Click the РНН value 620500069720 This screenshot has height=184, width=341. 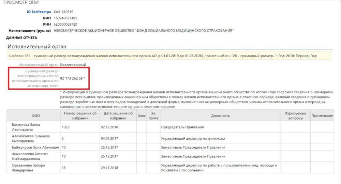click(x=65, y=24)
